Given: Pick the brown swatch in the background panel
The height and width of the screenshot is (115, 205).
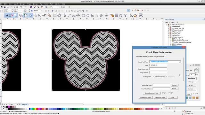Looking at the screenshot, I should coord(197,98).
